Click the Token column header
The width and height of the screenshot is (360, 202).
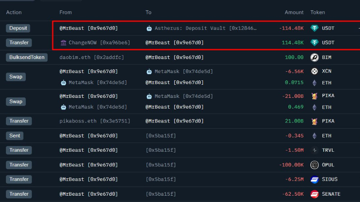[x=318, y=13]
